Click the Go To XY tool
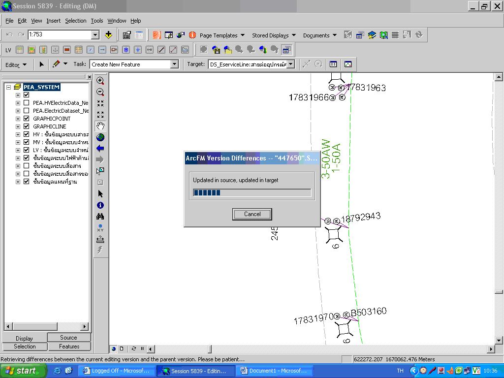Viewport: 504px width, 378px height. pyautogui.click(x=100, y=227)
